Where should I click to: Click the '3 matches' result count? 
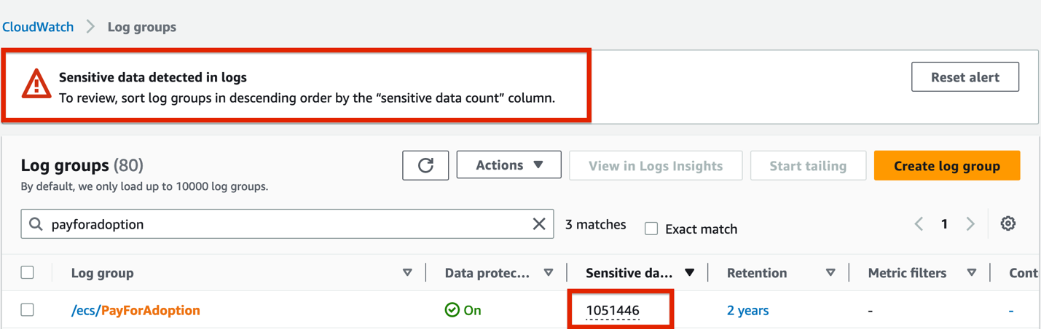tap(596, 224)
